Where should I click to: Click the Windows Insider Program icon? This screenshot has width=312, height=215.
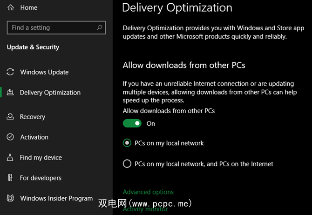click(x=11, y=198)
